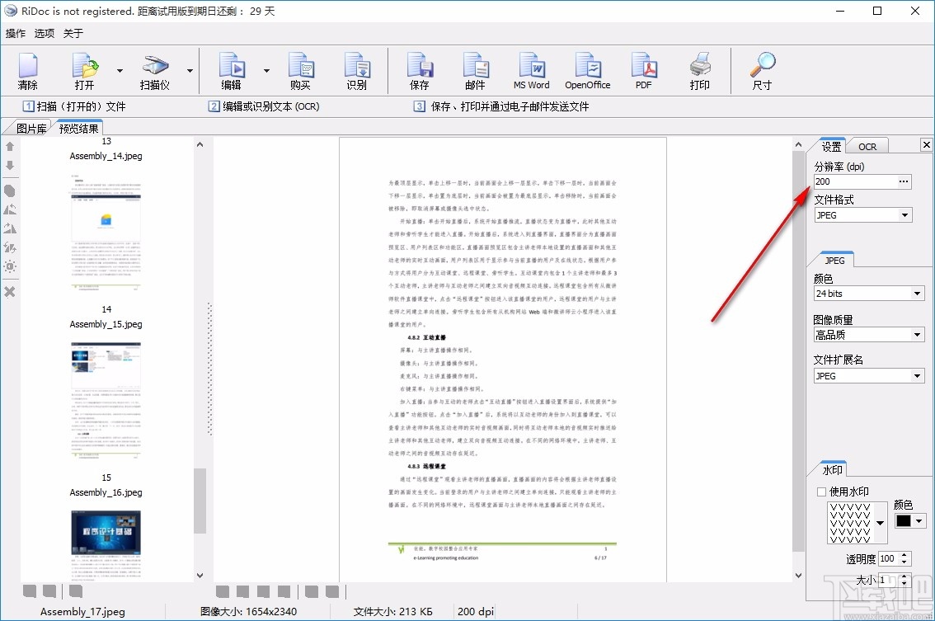Move the selected image down in the gallery
The width and height of the screenshot is (935, 621).
tap(10, 165)
